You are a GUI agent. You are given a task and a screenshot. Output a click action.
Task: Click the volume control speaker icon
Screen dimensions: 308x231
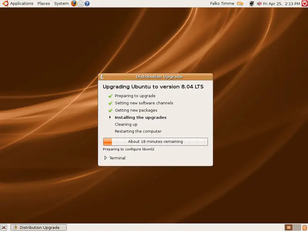click(x=259, y=3)
